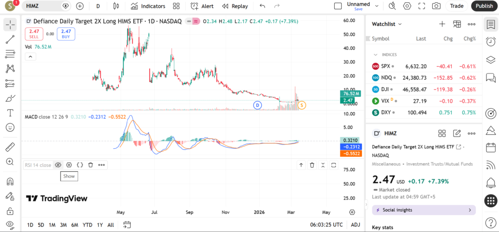Add symbol to watchlist with plus icon
Viewport: 499px width, 232px height.
tap(442, 24)
